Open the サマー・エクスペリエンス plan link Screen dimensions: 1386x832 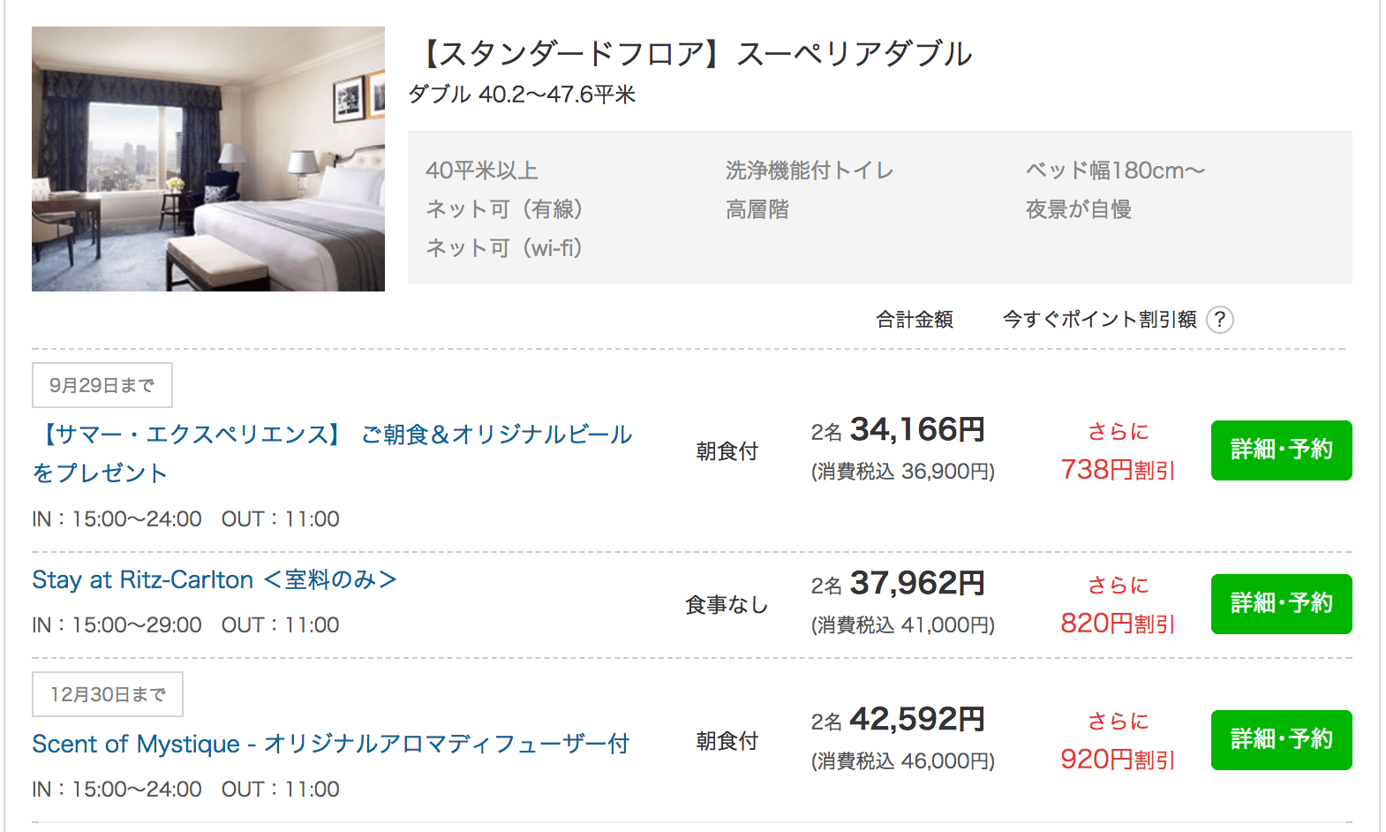pos(332,435)
